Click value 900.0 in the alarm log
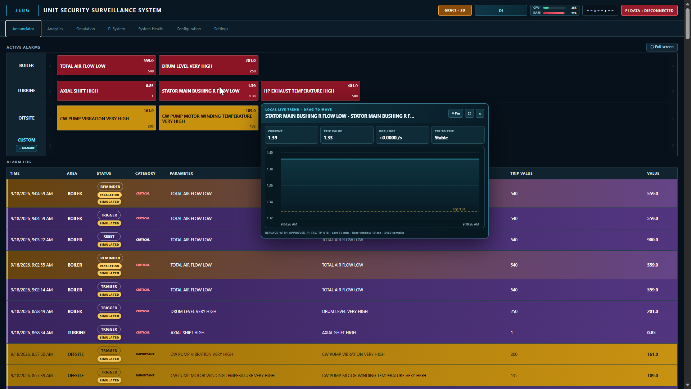 (652, 240)
